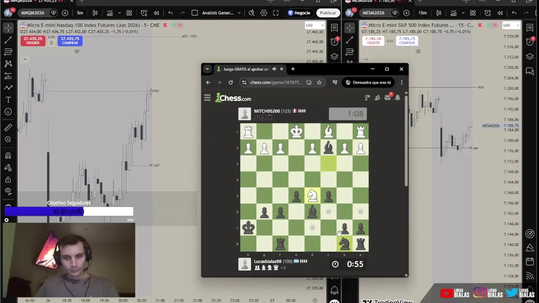Start bar replay in Nasdaq chart
Screen dimensions: 539x303
pyautogui.click(x=156, y=13)
